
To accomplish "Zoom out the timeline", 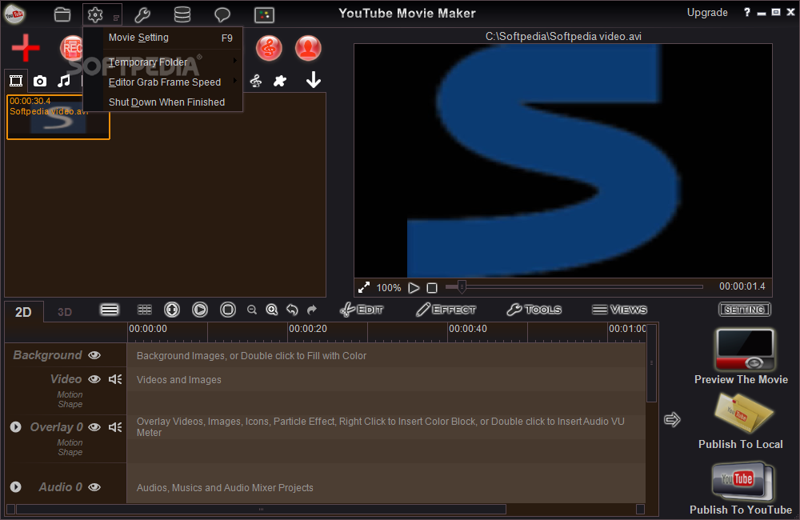I will click(x=251, y=310).
